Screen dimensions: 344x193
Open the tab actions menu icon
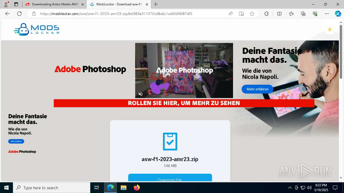coord(16,4)
